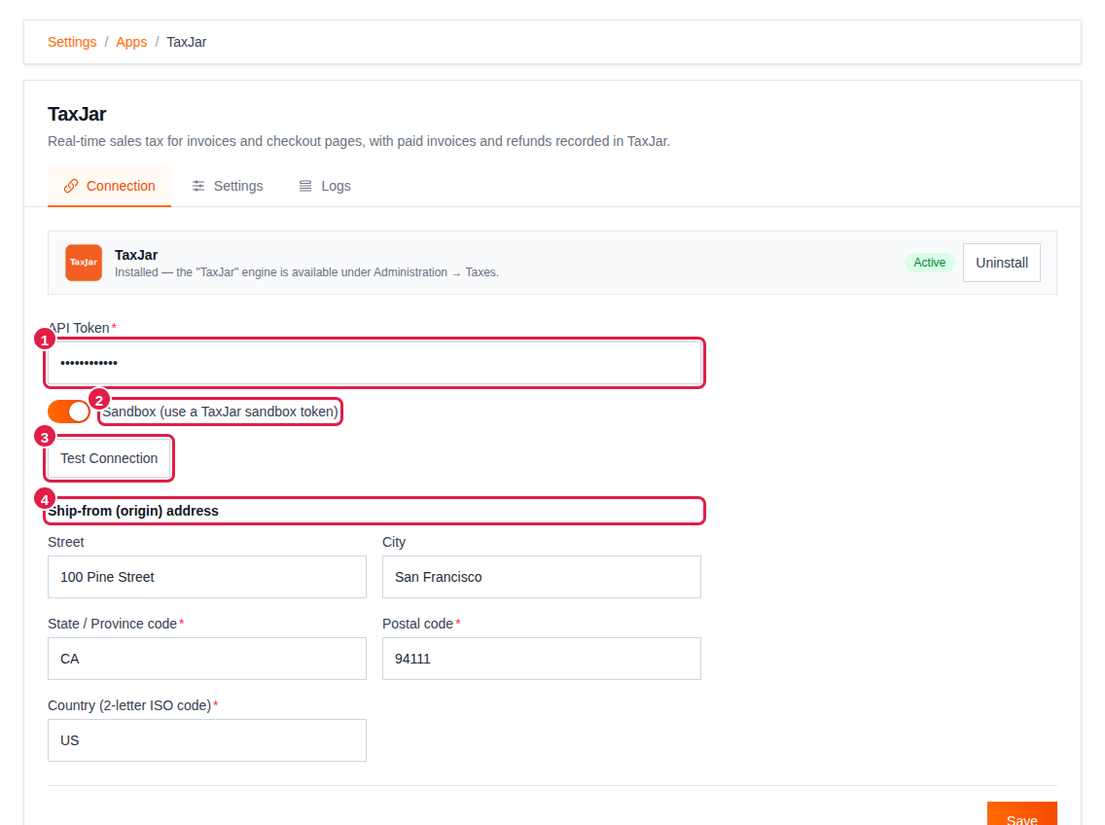Click the 'Ship-from (origin) address' heading
1105x825 pixels.
pos(133,511)
